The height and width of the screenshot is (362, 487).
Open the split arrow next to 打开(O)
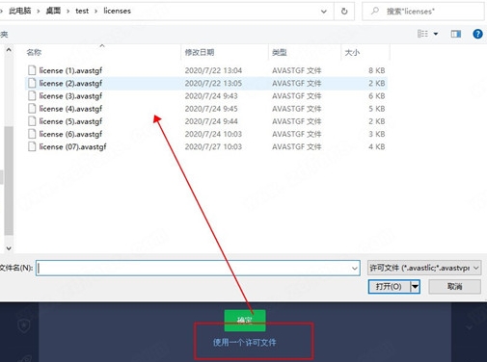click(x=415, y=286)
